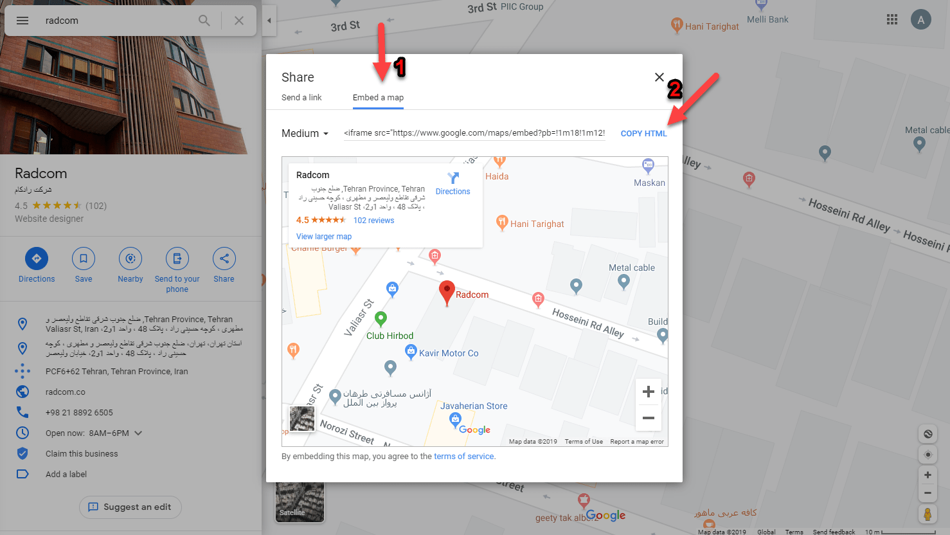Click the plus code PCF6+62 icon
Image resolution: width=950 pixels, height=535 pixels.
[22, 371]
